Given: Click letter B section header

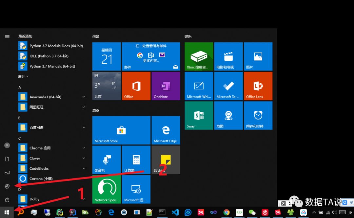Looking at the screenshot, I should click(19, 118).
